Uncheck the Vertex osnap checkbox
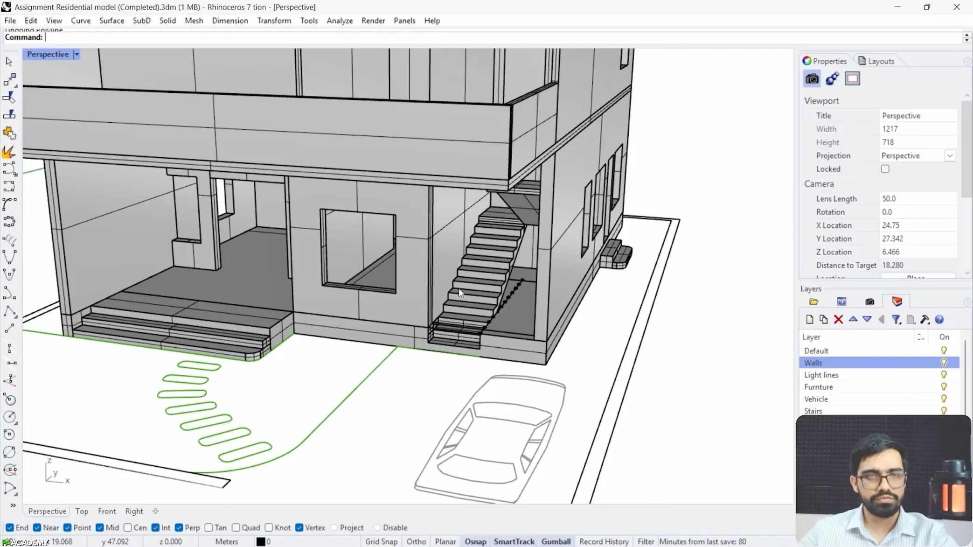Viewport: 973px width, 547px height. (299, 528)
